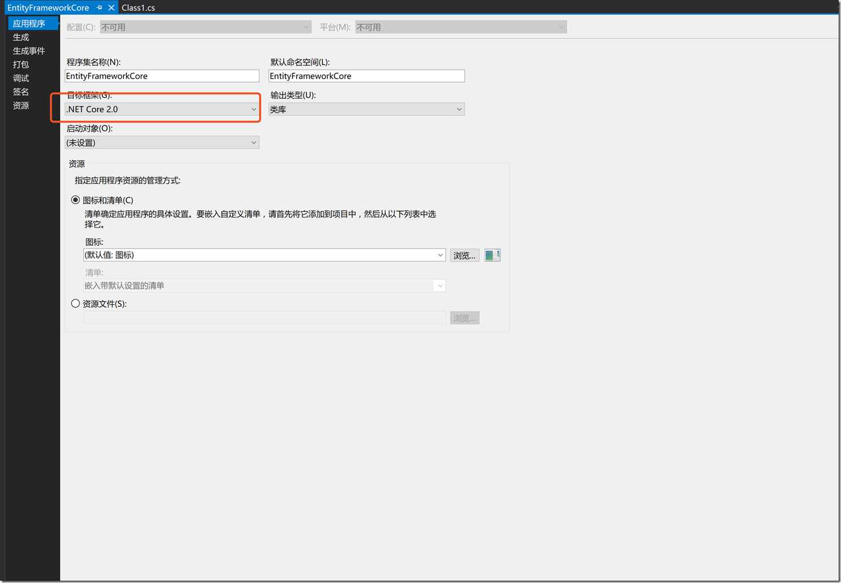Image resolution: width=841 pixels, height=583 pixels.
Task: Open the 应用程序 settings page
Action: [33, 23]
